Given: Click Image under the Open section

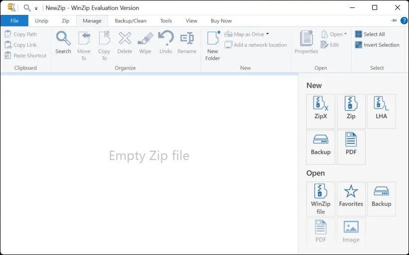Looking at the screenshot, I should [x=351, y=231].
